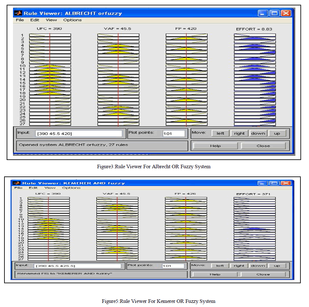Open Options menu in ALBRECHT Rule Viewer
Screen dimensions: 309x307
[x=72, y=20]
